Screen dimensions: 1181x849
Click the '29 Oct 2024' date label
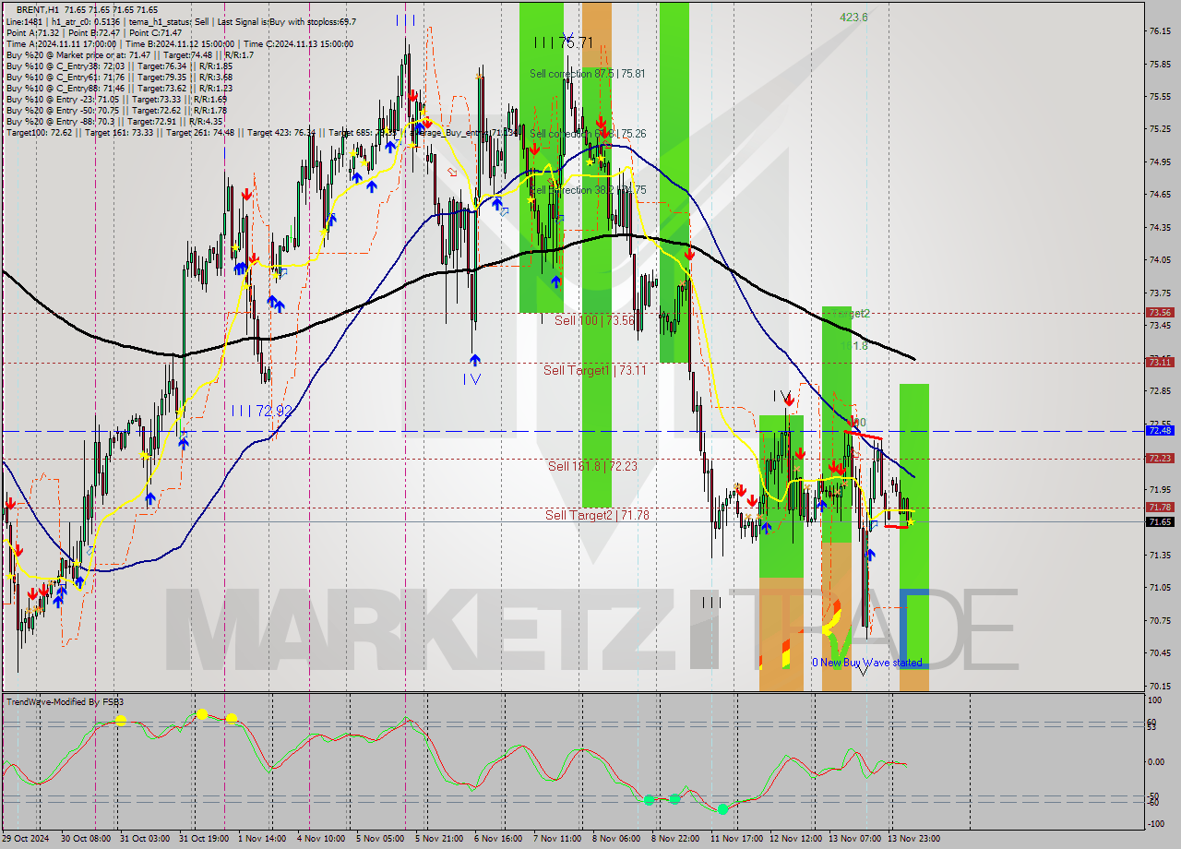coord(26,839)
